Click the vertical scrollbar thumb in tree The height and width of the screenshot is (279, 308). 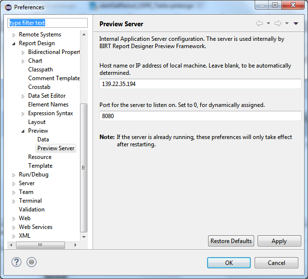pos(84,168)
